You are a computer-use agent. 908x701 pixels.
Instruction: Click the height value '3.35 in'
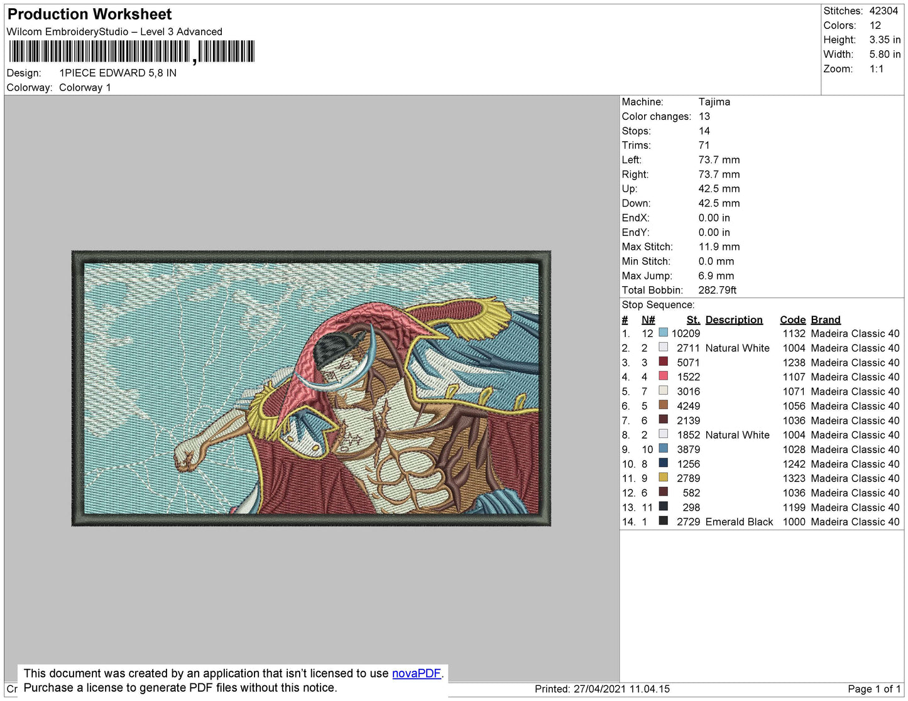click(x=885, y=40)
